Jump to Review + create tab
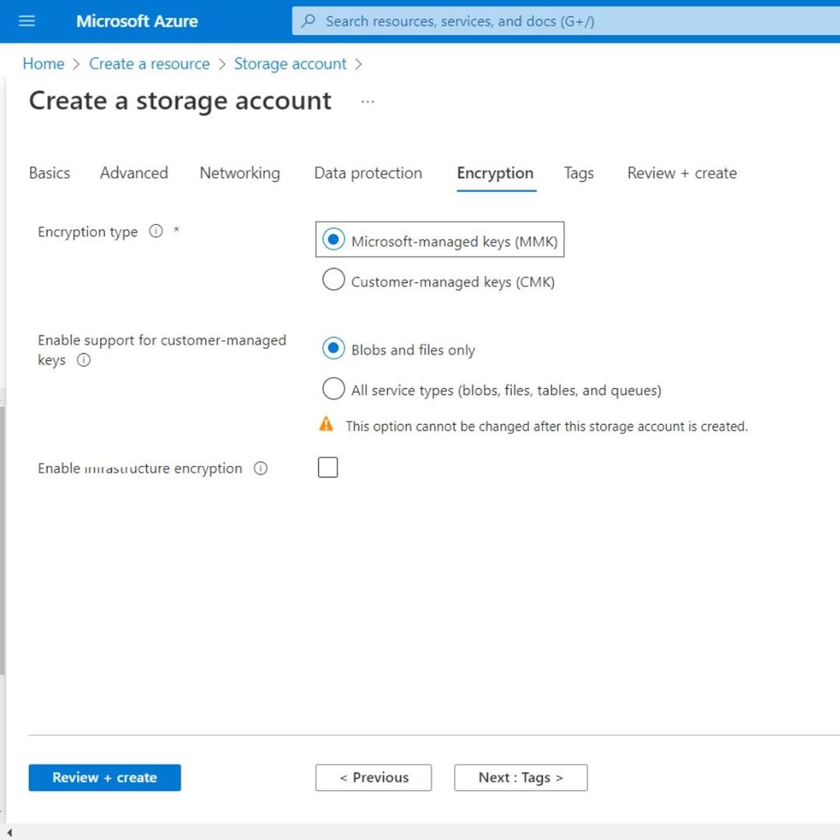The image size is (840, 840). tap(682, 173)
